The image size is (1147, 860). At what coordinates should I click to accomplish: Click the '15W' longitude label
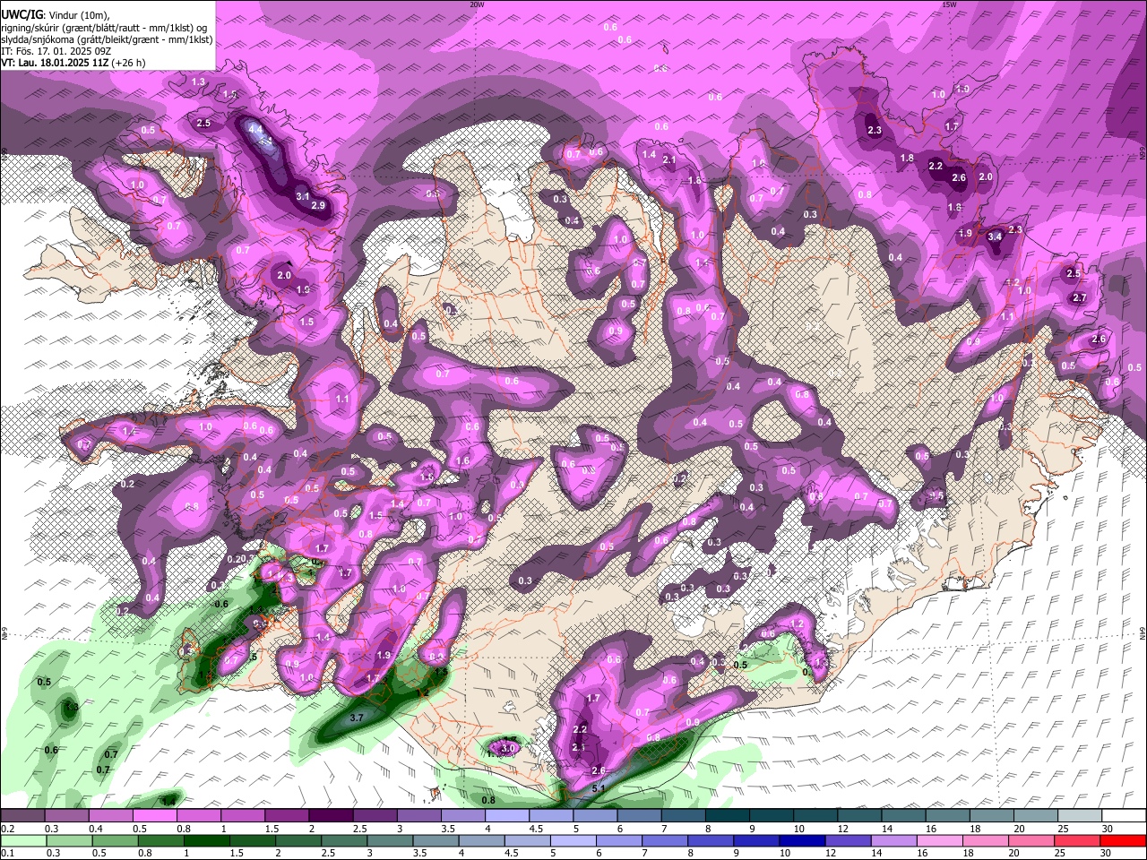[949, 4]
